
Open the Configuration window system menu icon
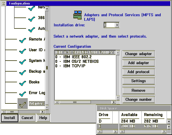3,3
